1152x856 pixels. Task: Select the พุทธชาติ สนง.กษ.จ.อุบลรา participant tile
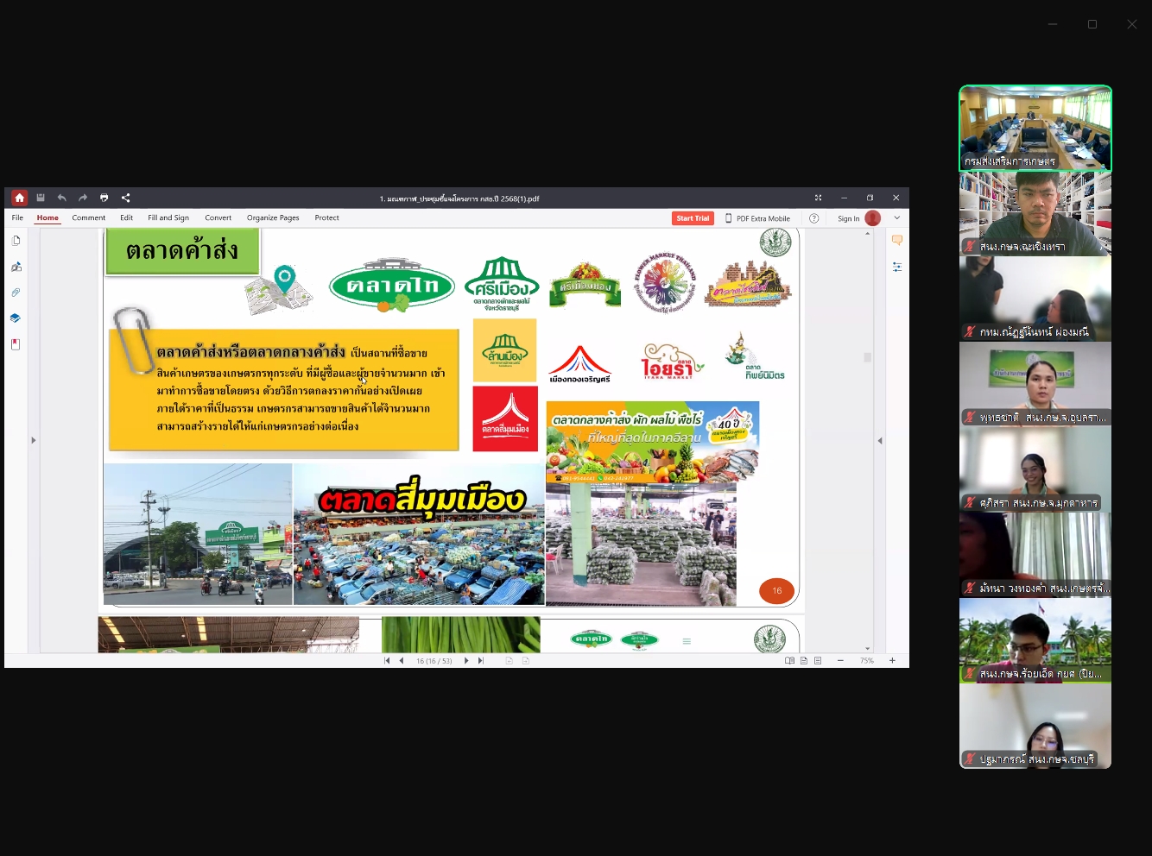(1035, 384)
